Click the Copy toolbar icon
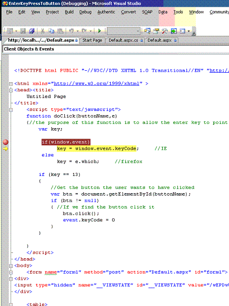Image resolution: width=229 pixels, height=306 pixels. tap(52, 31)
